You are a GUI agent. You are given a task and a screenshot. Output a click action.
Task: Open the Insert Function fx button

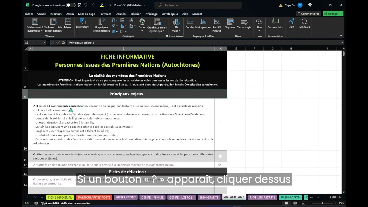(63, 43)
